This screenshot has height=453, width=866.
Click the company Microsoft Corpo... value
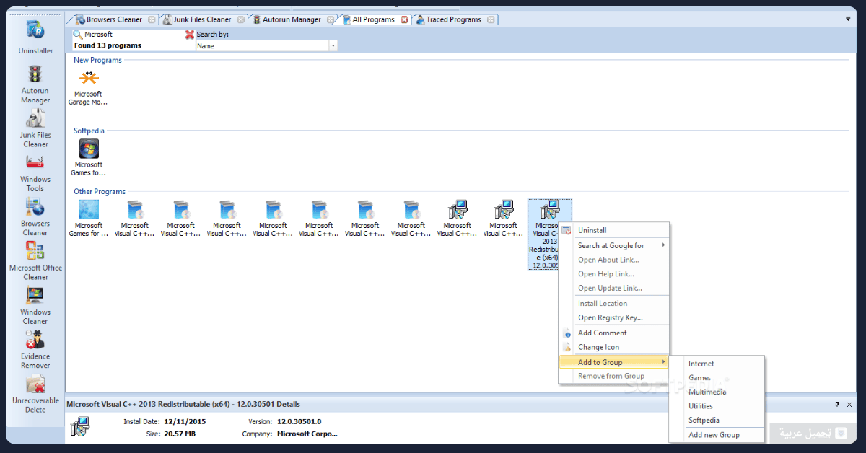307,434
